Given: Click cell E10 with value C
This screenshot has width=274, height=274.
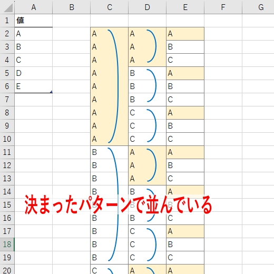Looking at the screenshot, I should (x=185, y=139).
